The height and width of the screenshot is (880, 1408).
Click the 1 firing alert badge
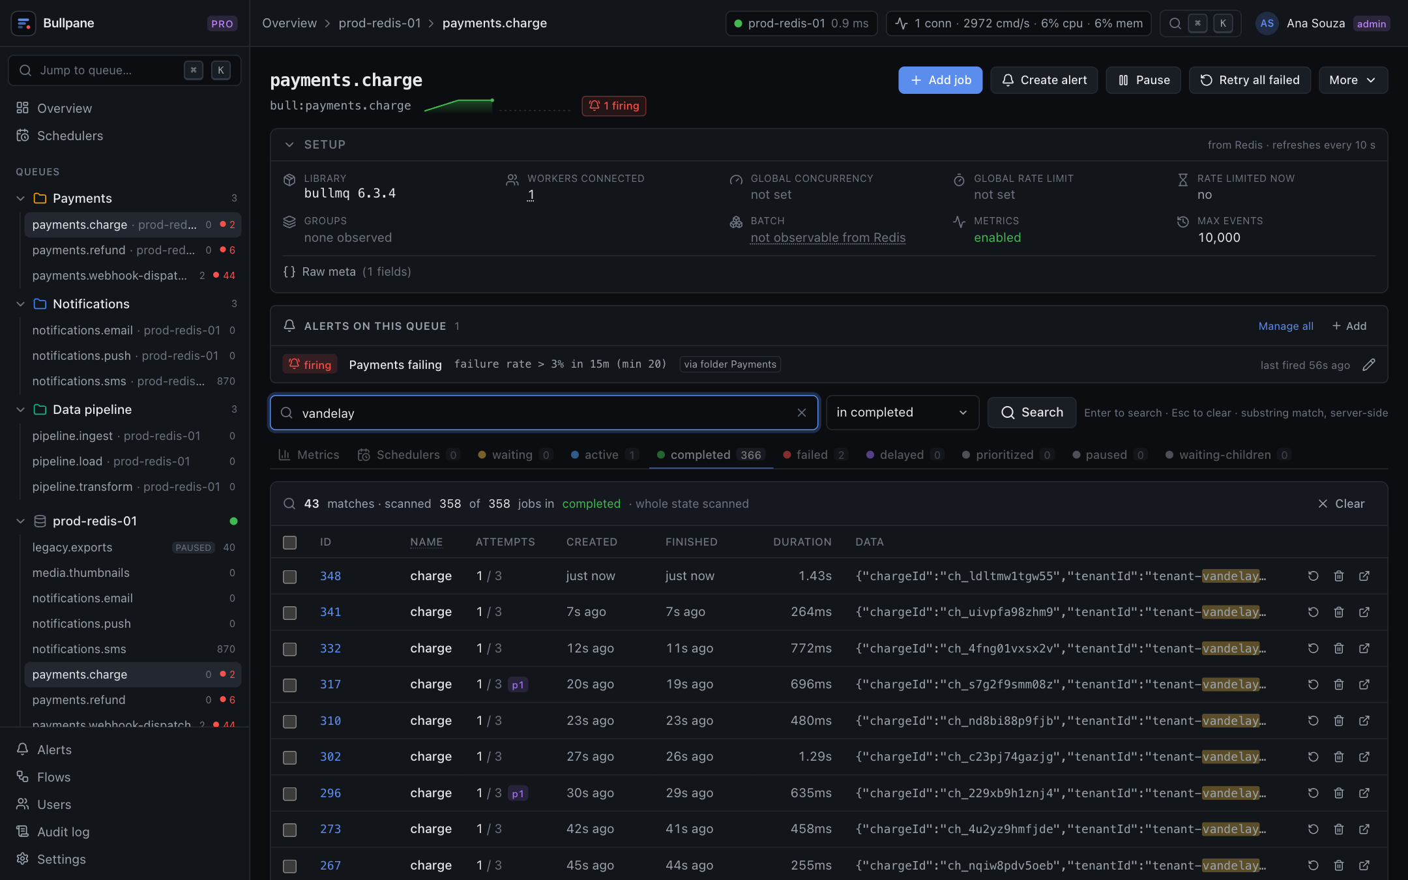point(613,106)
